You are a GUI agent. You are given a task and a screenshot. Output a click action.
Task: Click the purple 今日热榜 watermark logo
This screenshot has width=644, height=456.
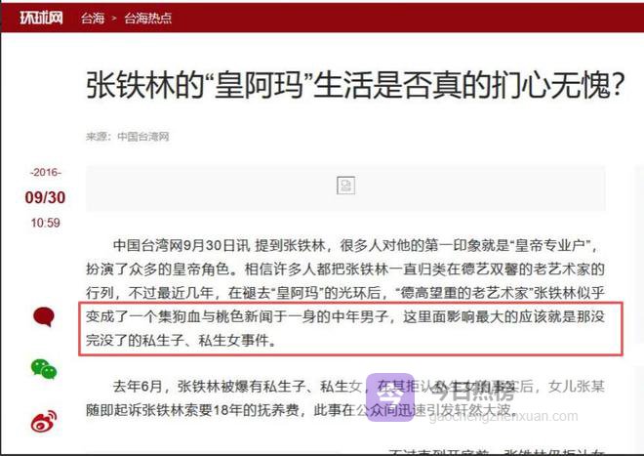click(390, 397)
